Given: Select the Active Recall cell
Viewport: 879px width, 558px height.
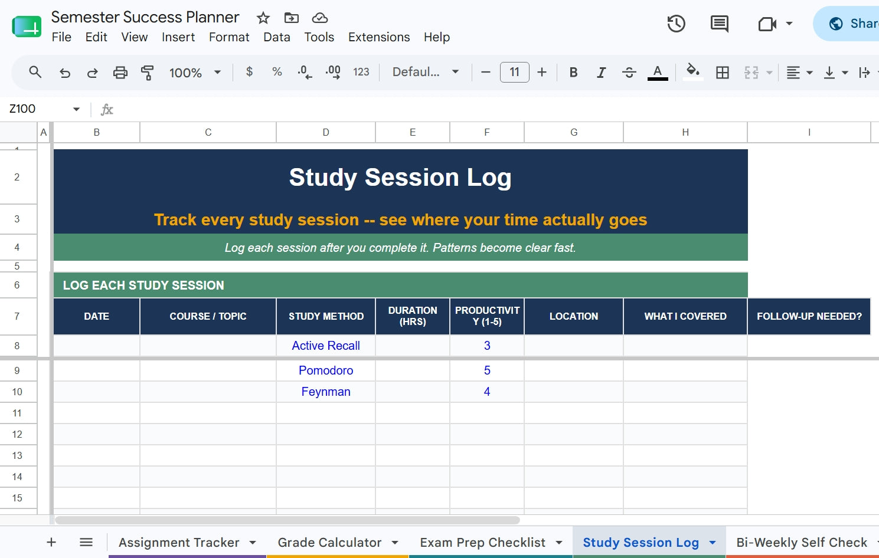Looking at the screenshot, I should (x=326, y=346).
